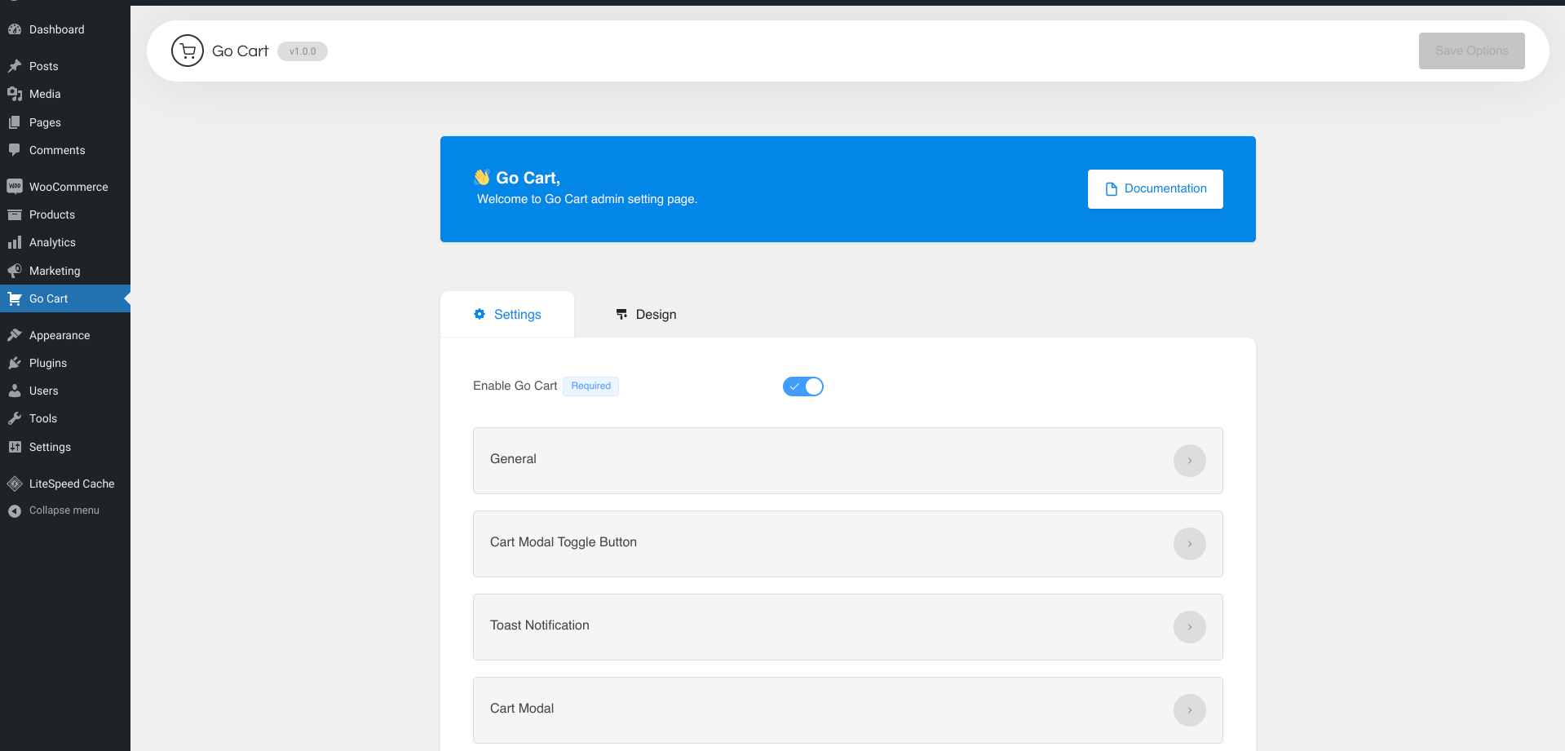
Task: Open the Appearance menu
Action: point(65,335)
